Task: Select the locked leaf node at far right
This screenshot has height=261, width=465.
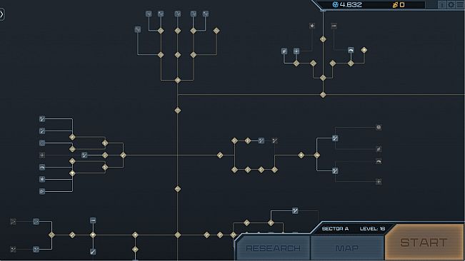Action: click(379, 149)
